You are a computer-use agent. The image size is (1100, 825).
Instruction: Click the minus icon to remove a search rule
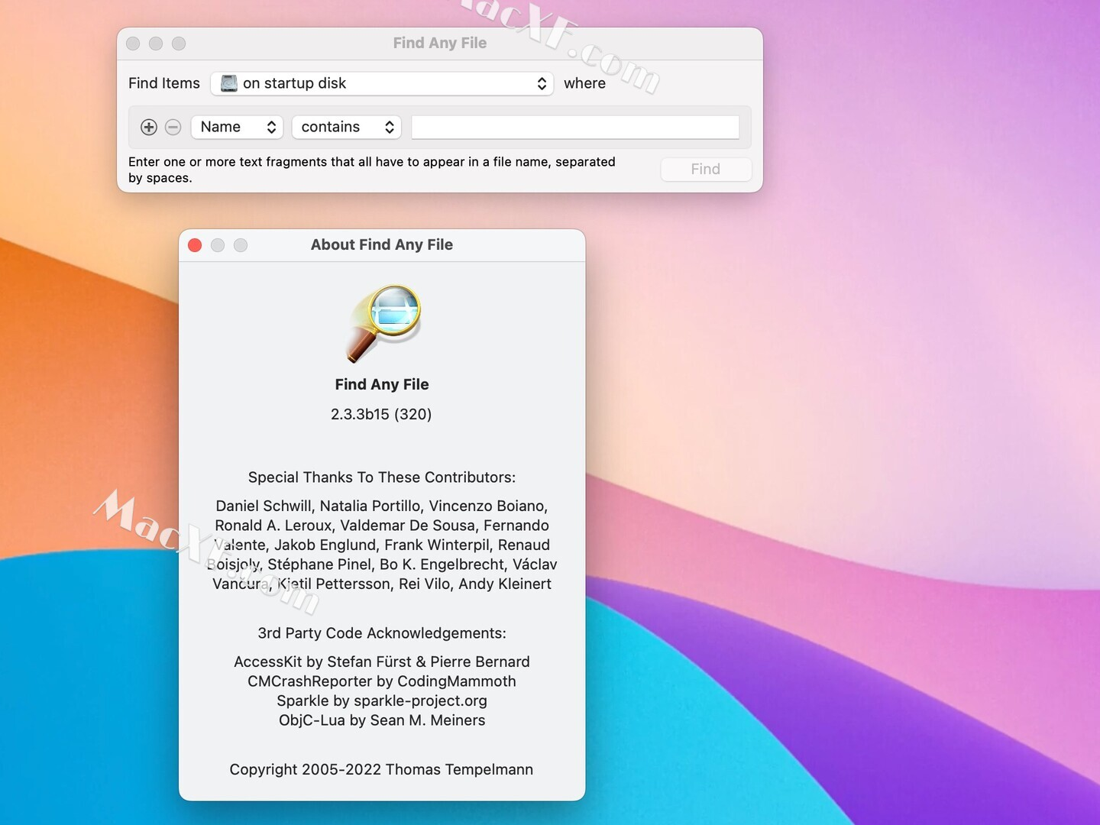173,127
